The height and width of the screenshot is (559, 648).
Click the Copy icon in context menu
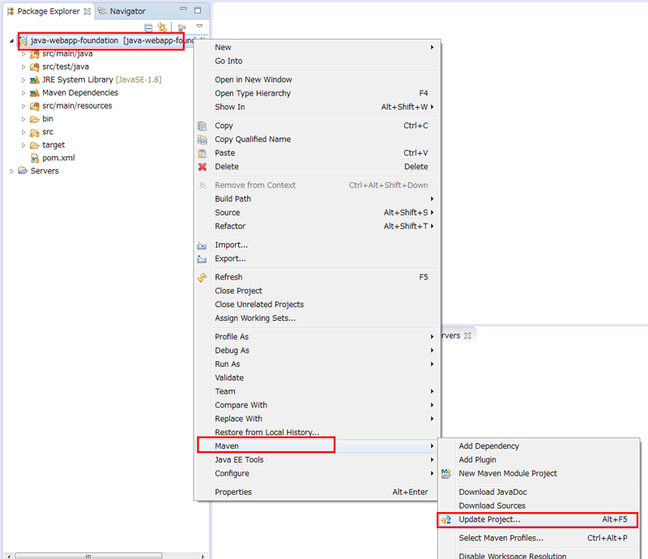tap(202, 126)
